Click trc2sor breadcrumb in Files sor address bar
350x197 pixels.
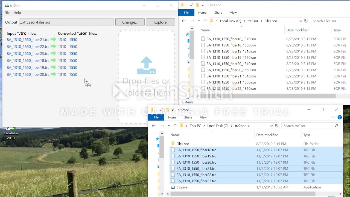[253, 21]
